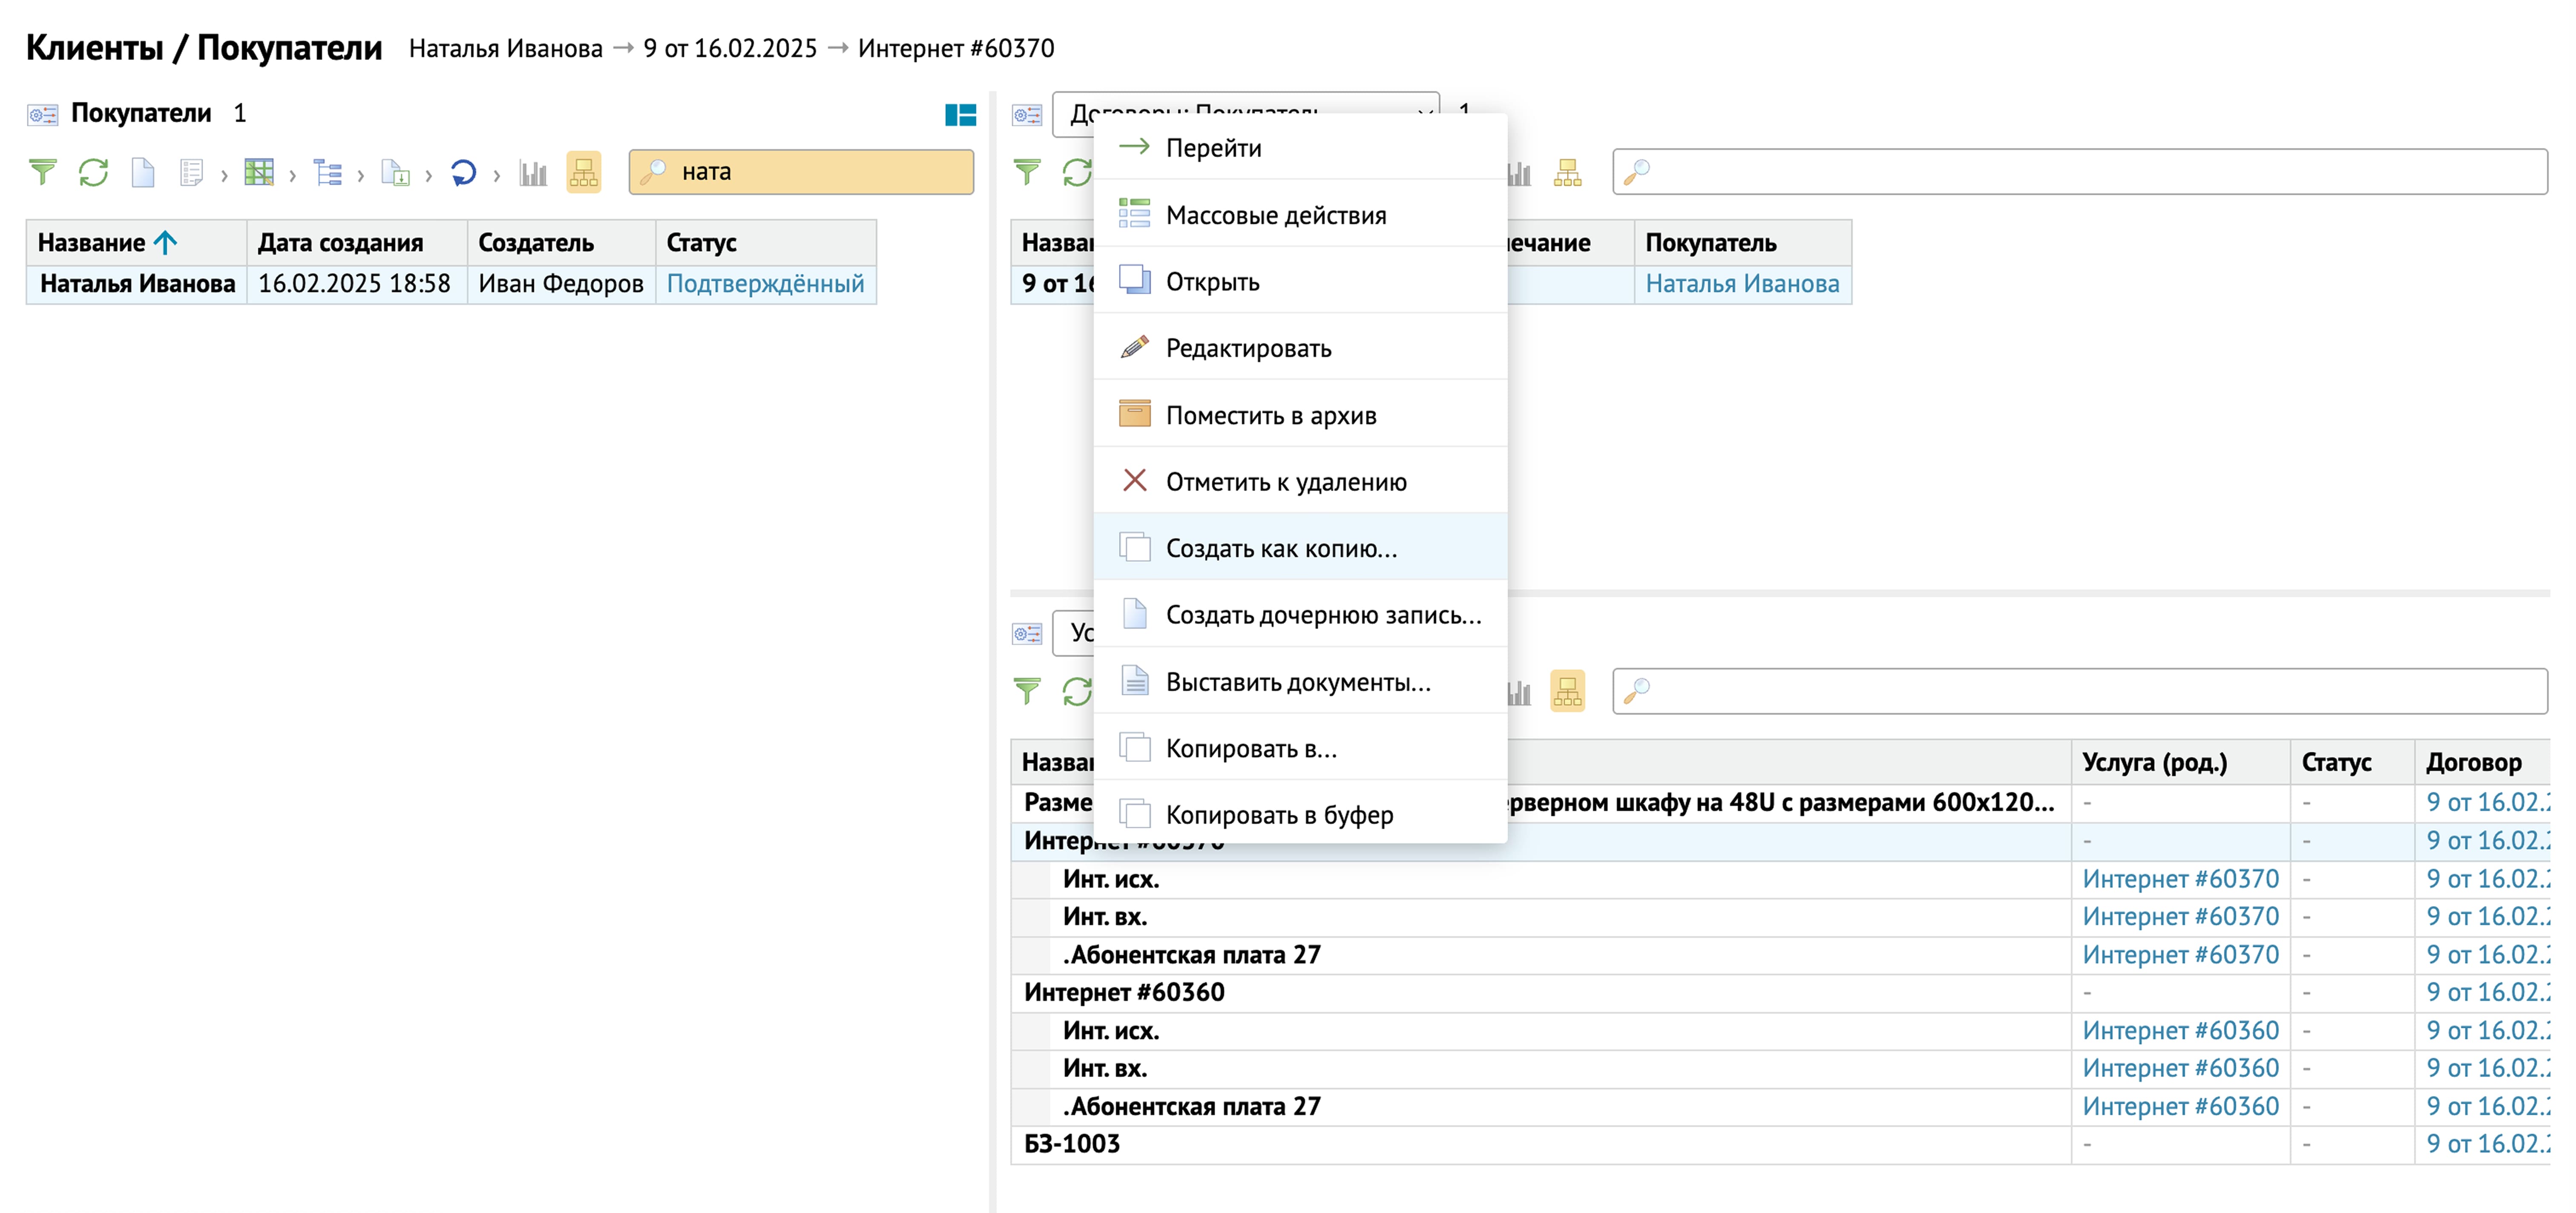The image size is (2576, 1213).
Task: Expand the arrow after the export icon
Action: pos(428,175)
